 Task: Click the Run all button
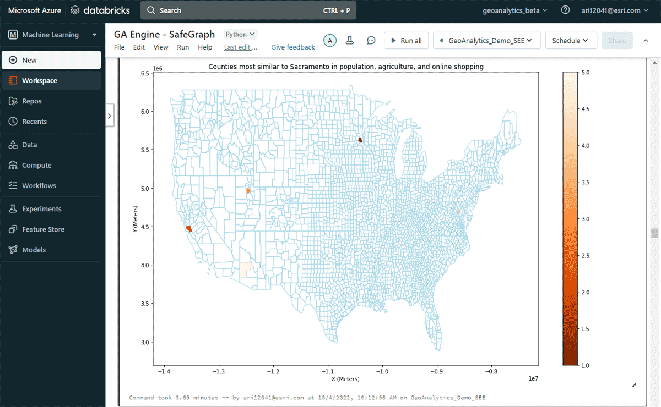406,41
